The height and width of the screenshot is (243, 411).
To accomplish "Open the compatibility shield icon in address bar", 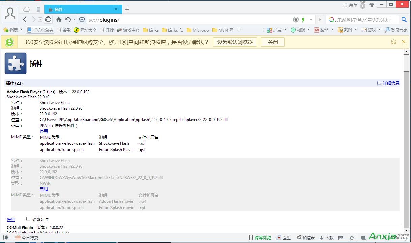I will [296, 20].
